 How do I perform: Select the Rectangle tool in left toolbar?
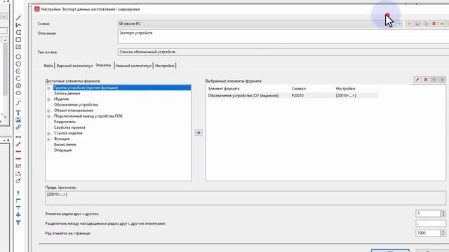[x=18, y=40]
